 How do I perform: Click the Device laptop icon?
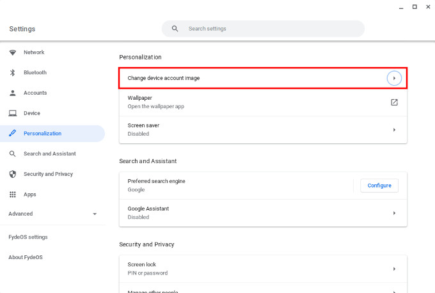tap(13, 113)
